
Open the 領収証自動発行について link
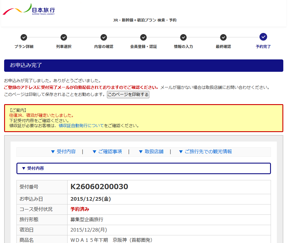point(81,126)
